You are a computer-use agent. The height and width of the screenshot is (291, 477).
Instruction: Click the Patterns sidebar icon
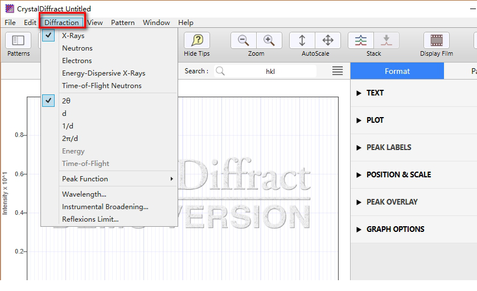click(18, 40)
